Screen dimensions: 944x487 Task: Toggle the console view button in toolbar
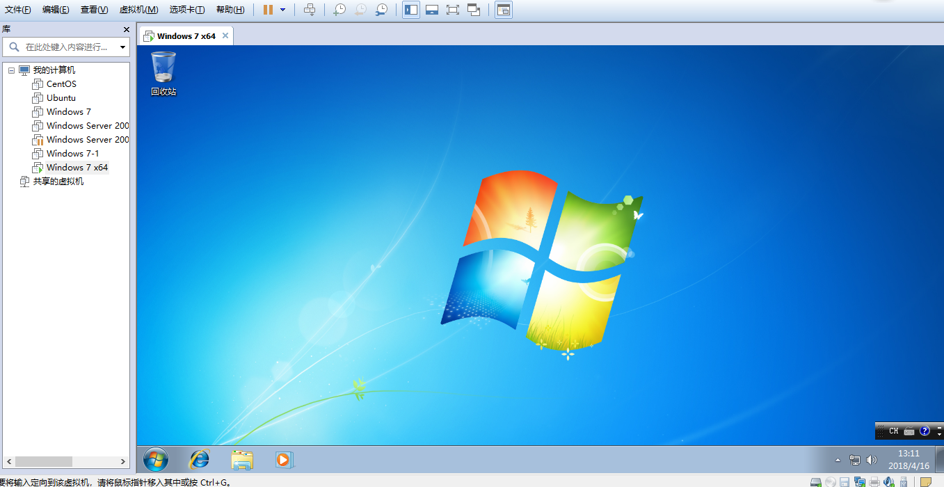pos(504,10)
